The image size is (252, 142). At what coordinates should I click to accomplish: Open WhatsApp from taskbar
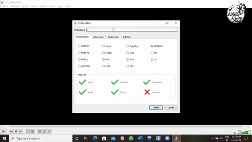(131, 138)
